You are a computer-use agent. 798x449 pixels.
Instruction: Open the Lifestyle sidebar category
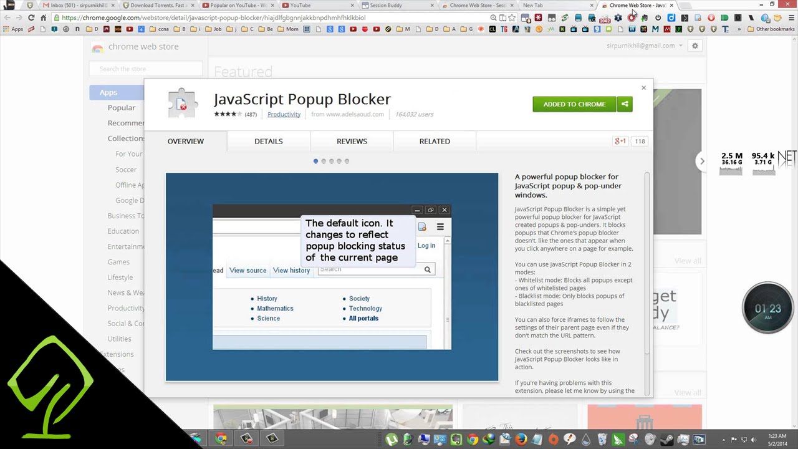coord(120,277)
